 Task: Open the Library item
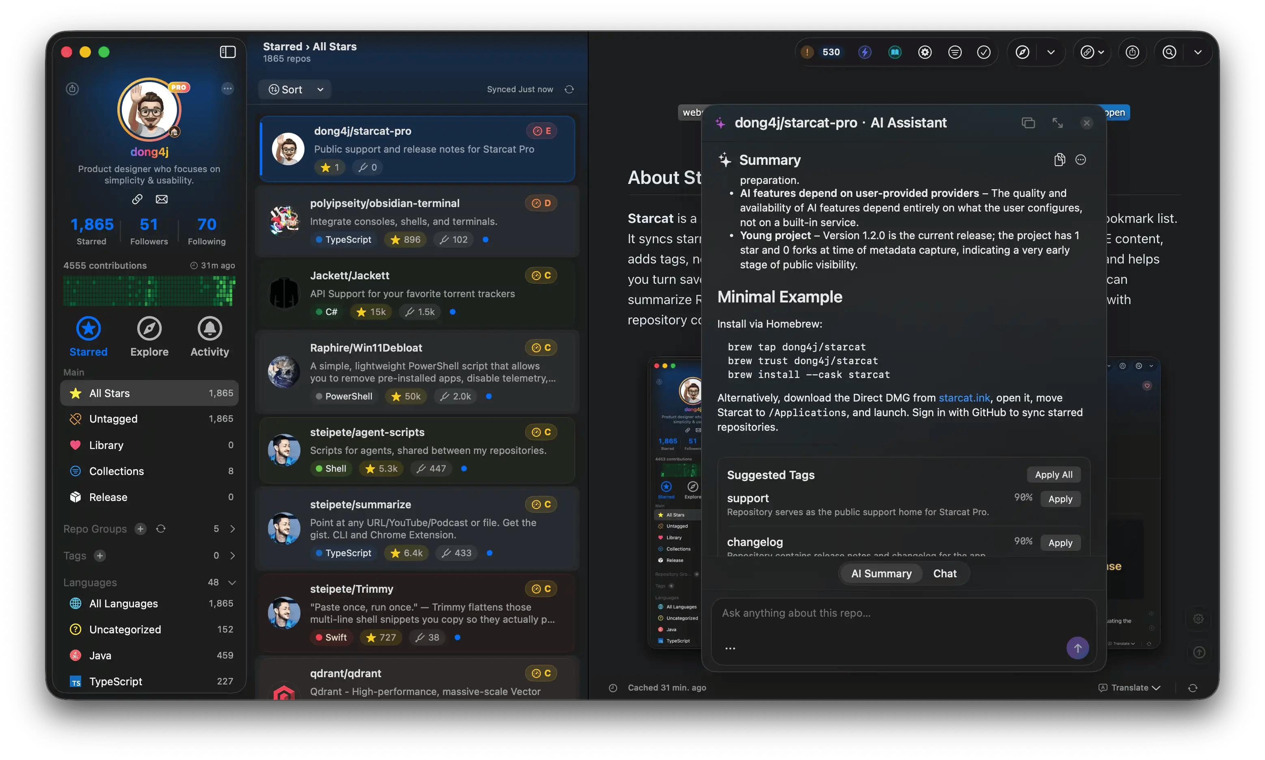coord(149,445)
